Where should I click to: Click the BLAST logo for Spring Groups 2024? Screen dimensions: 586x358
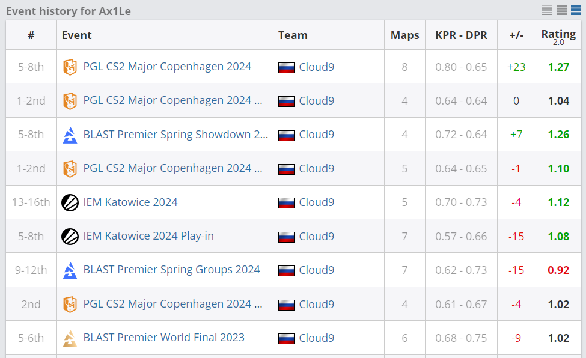pyautogui.click(x=70, y=270)
